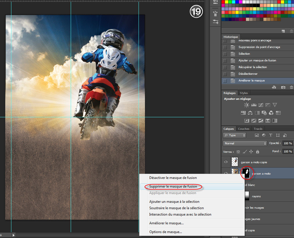The width and height of the screenshot is (294, 238).
Task: Add a Curves adjustment layer
Action: [x=261, y=105]
